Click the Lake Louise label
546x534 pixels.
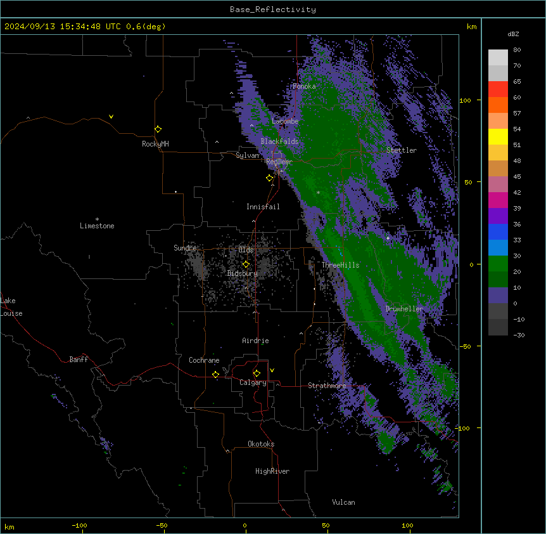(11, 307)
